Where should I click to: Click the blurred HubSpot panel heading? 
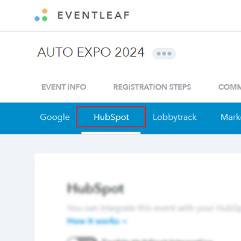point(95,189)
